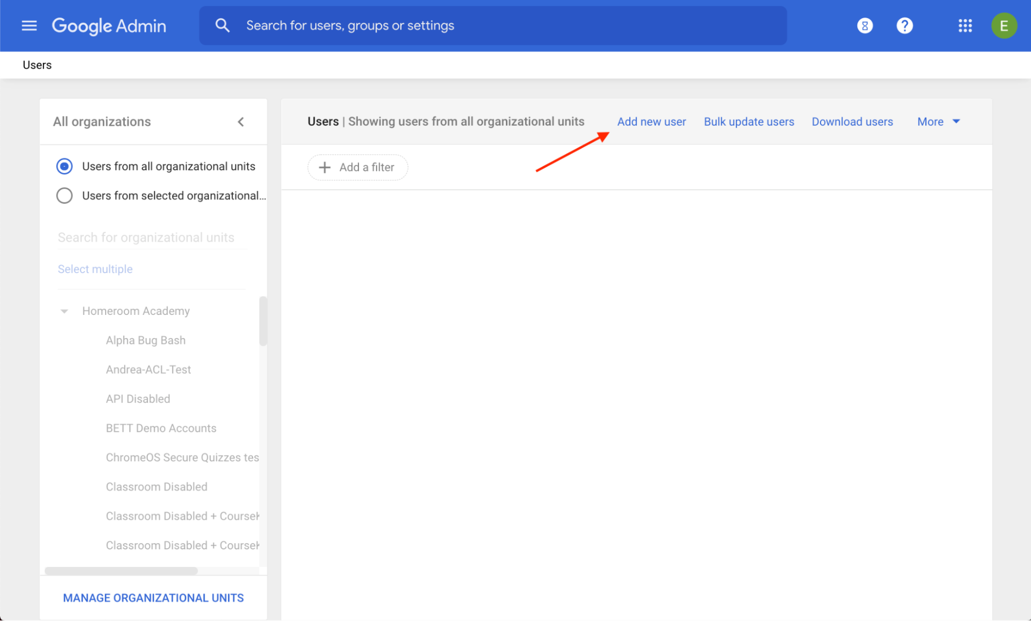This screenshot has height=621, width=1031.
Task: Toggle the All organizations collapse arrow
Action: [241, 121]
